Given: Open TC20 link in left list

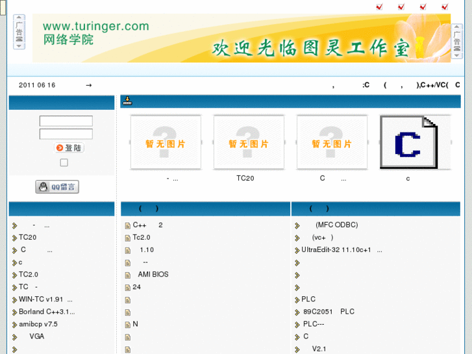Looking at the screenshot, I should [x=28, y=237].
